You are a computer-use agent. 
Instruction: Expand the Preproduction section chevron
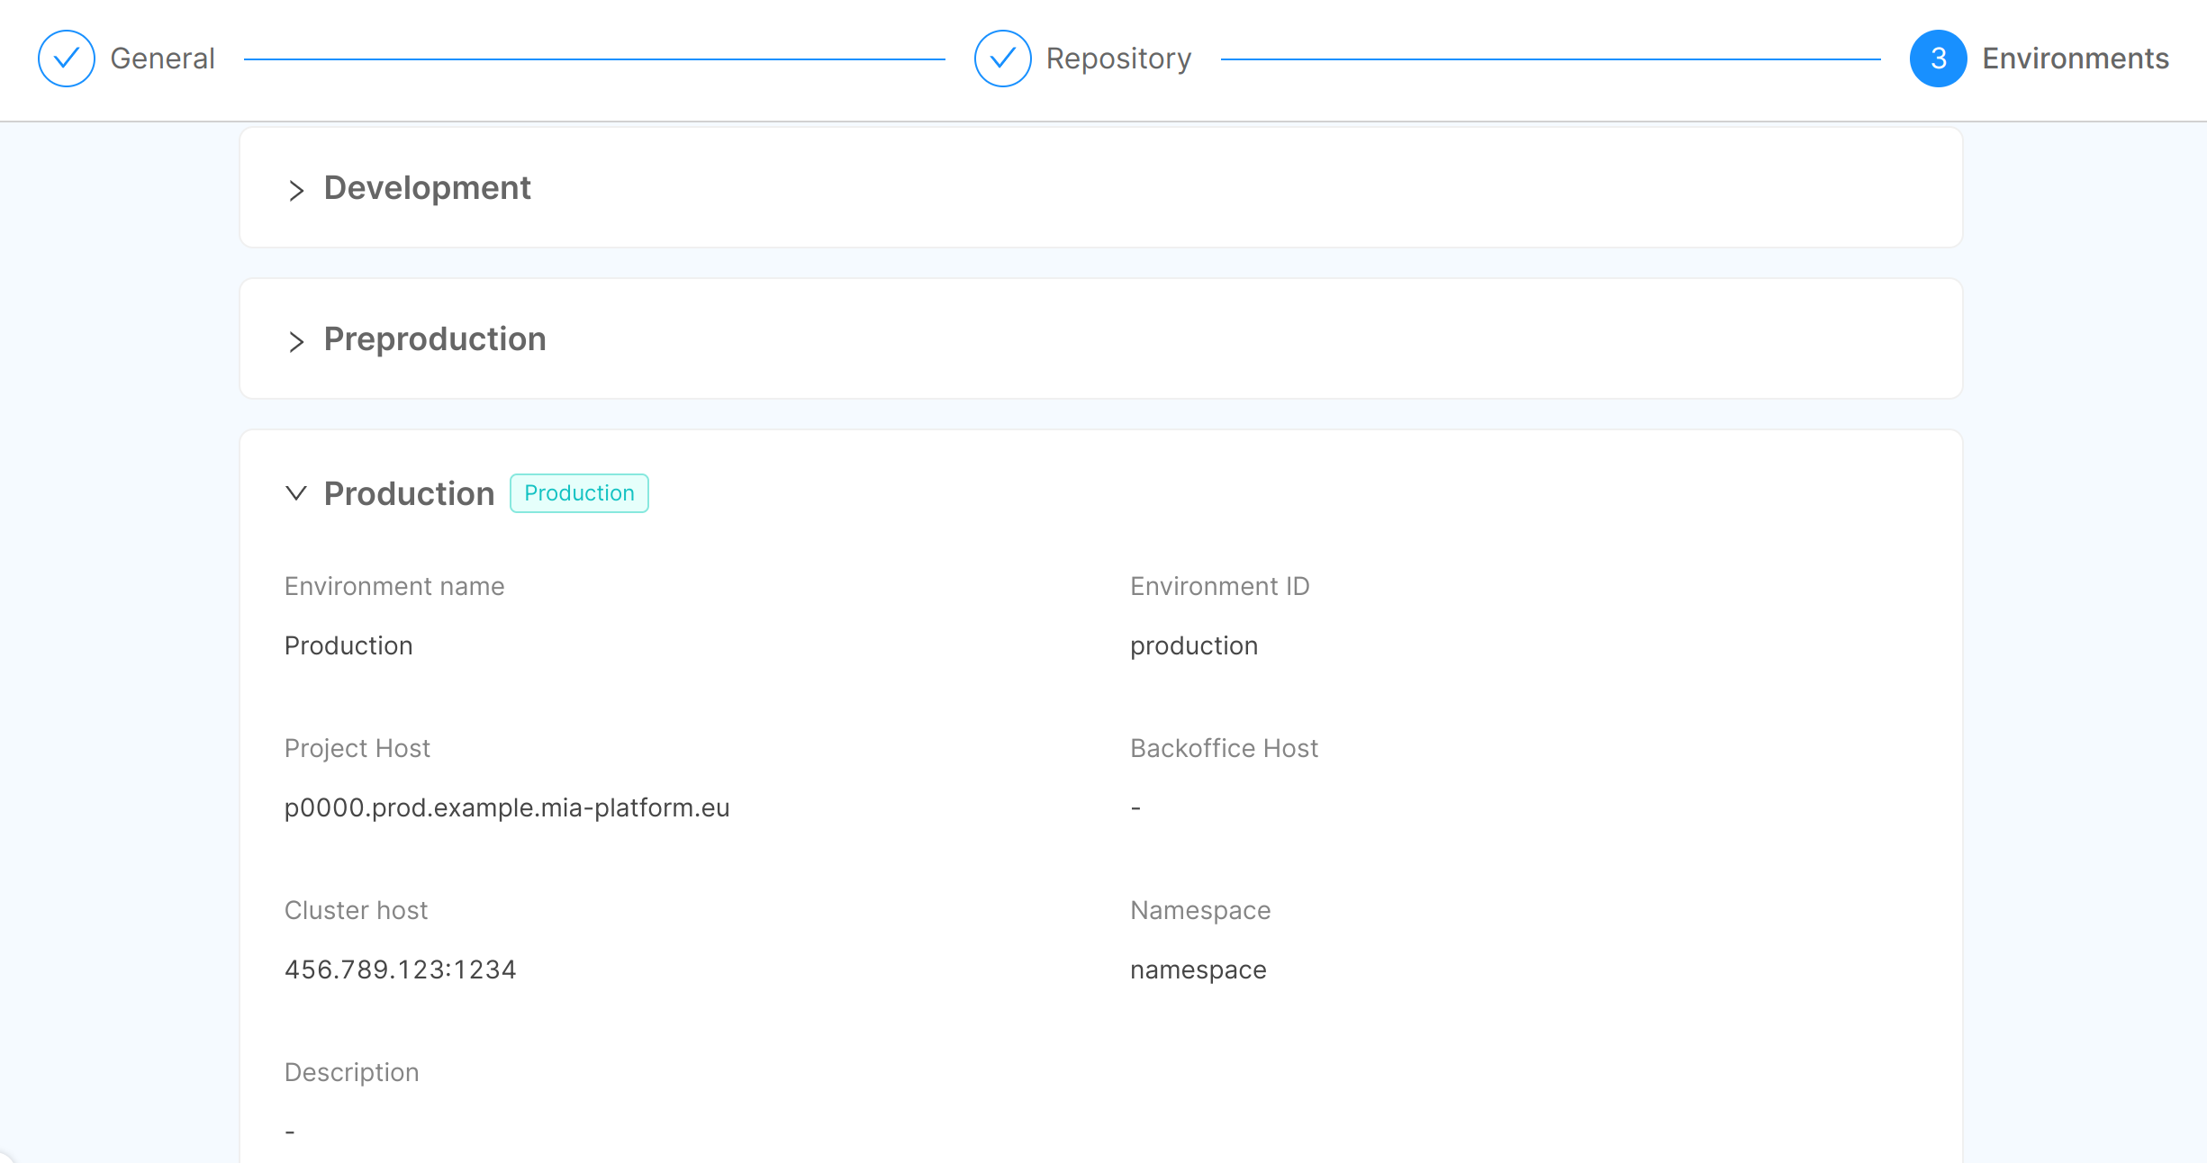coord(296,341)
